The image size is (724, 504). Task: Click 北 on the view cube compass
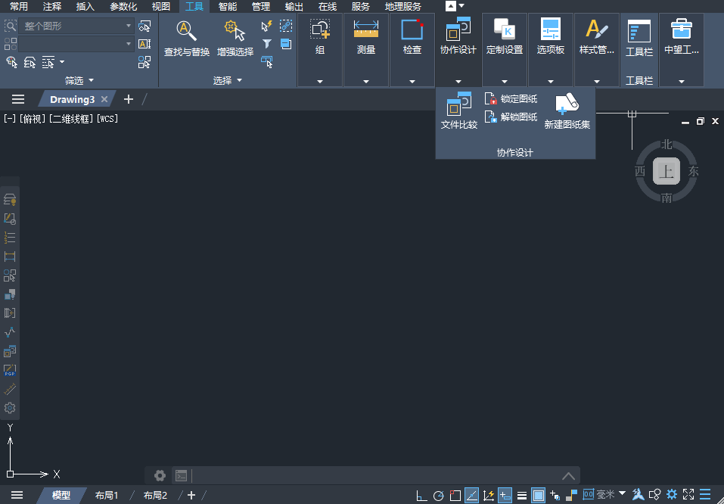coord(667,145)
